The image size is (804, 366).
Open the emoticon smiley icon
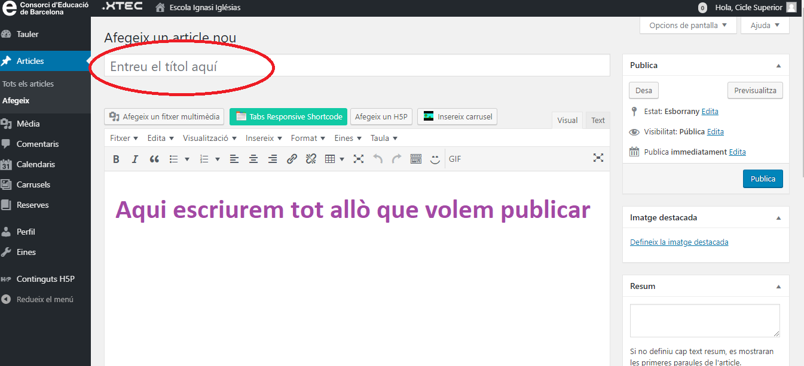[435, 159]
